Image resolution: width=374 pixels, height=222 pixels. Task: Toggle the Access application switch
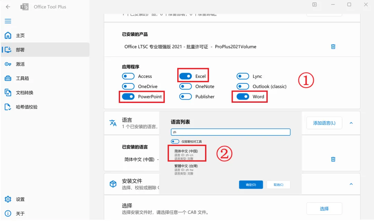click(128, 76)
